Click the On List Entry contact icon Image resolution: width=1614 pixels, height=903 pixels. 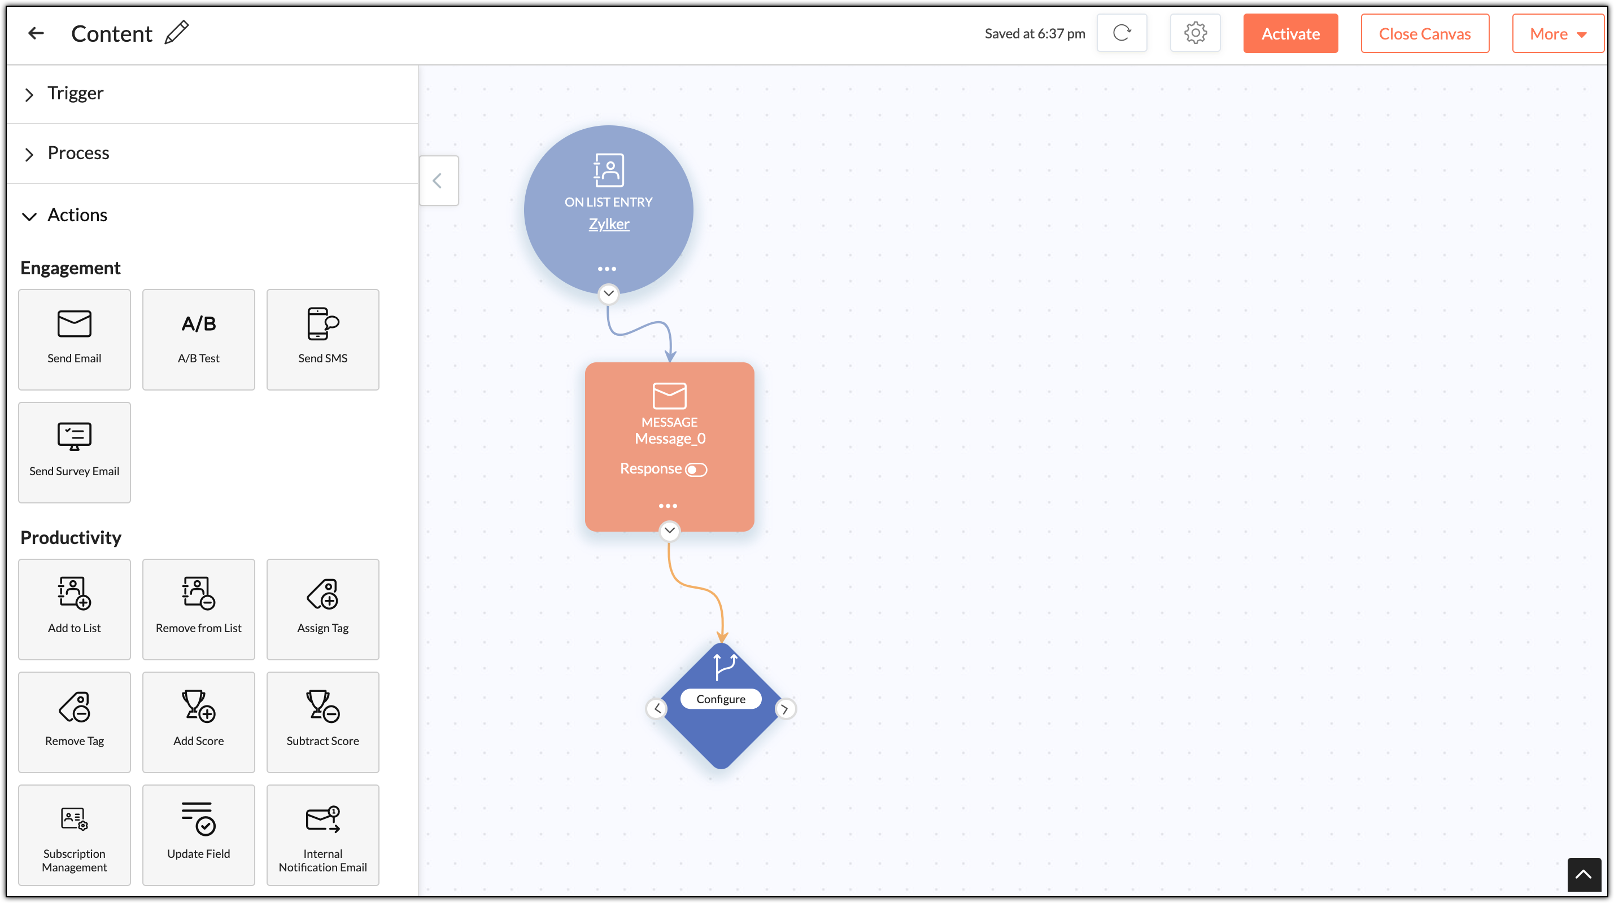(608, 170)
